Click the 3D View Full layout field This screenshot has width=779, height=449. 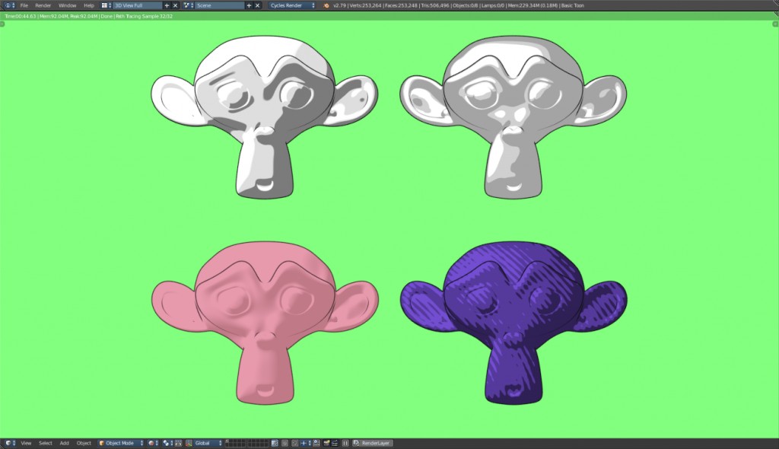click(x=137, y=5)
